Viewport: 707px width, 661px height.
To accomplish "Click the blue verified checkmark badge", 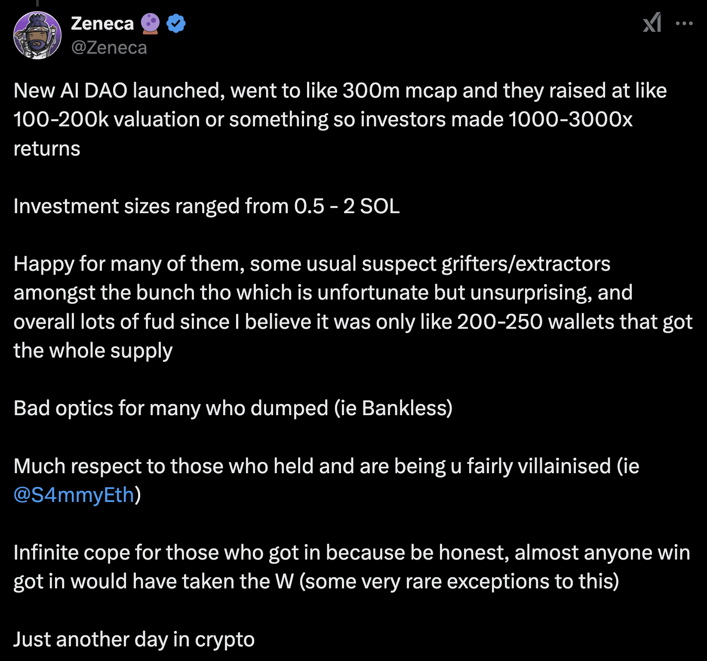I will click(176, 23).
